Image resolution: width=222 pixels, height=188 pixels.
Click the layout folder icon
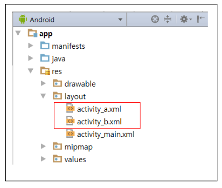(58, 96)
